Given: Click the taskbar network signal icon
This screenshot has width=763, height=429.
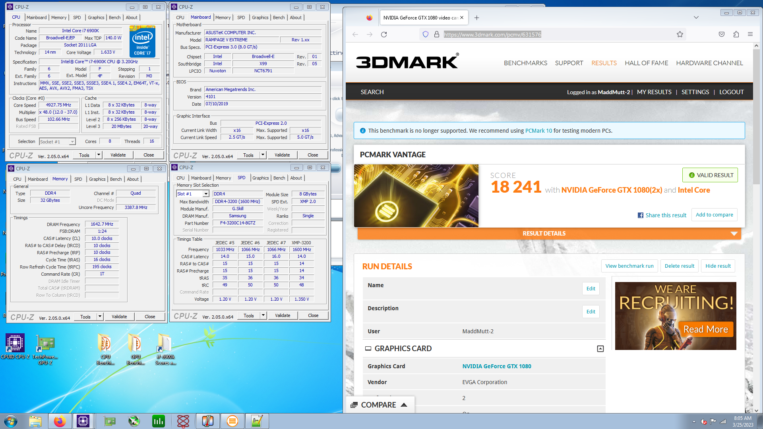Looking at the screenshot, I should pos(723,421).
